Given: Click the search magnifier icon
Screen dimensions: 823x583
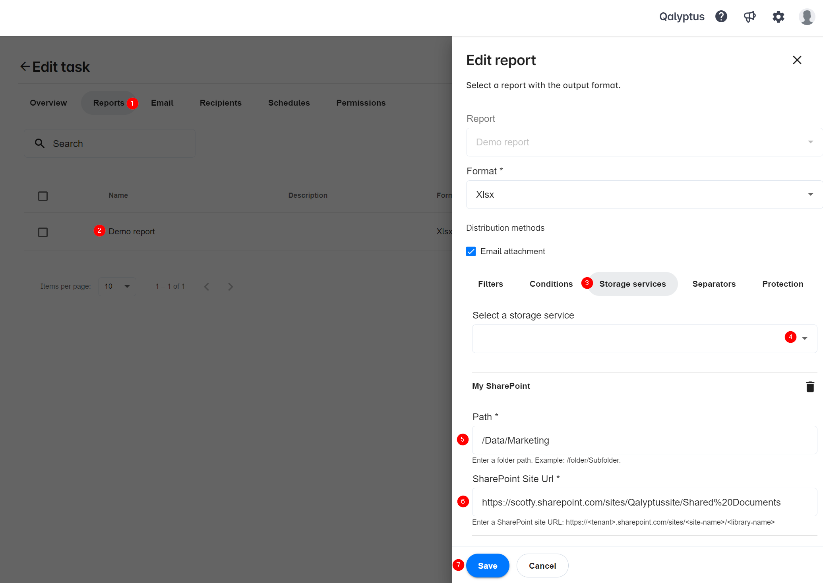Looking at the screenshot, I should 40,143.
